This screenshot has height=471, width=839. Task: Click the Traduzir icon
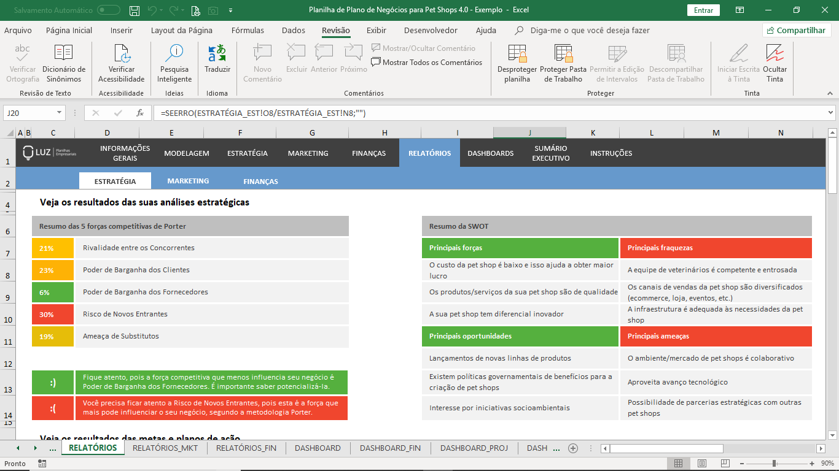(217, 53)
